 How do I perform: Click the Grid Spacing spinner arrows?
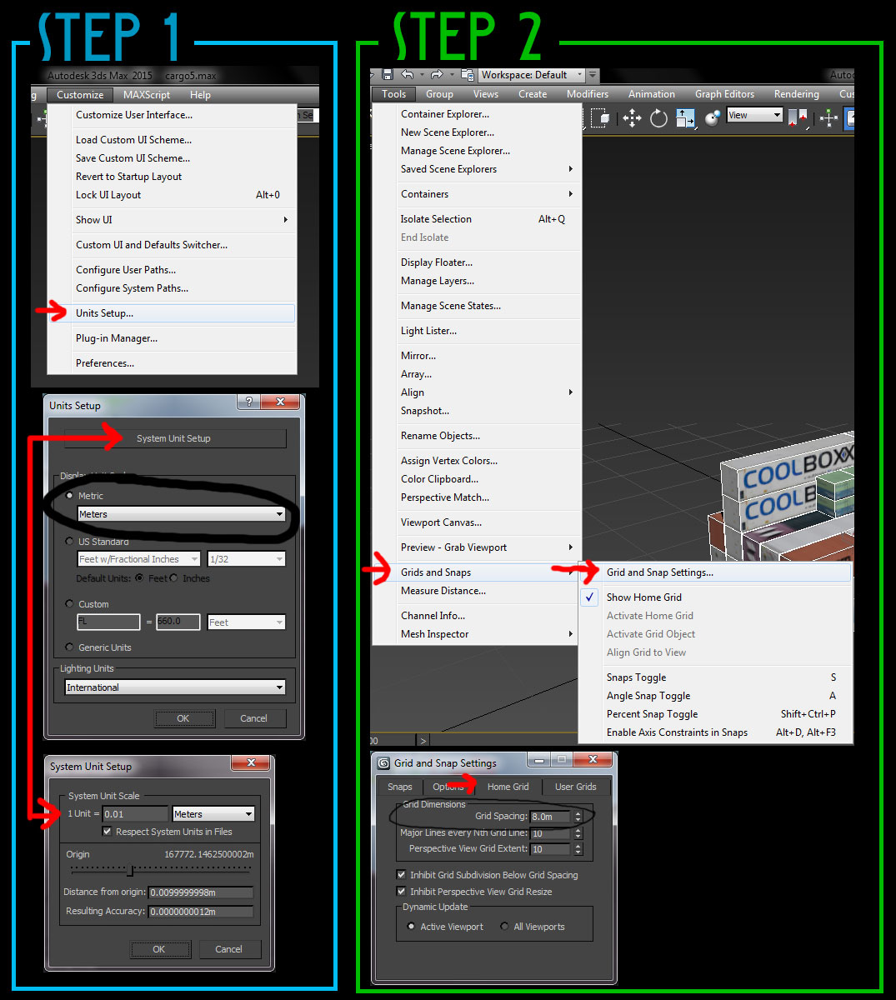click(578, 817)
